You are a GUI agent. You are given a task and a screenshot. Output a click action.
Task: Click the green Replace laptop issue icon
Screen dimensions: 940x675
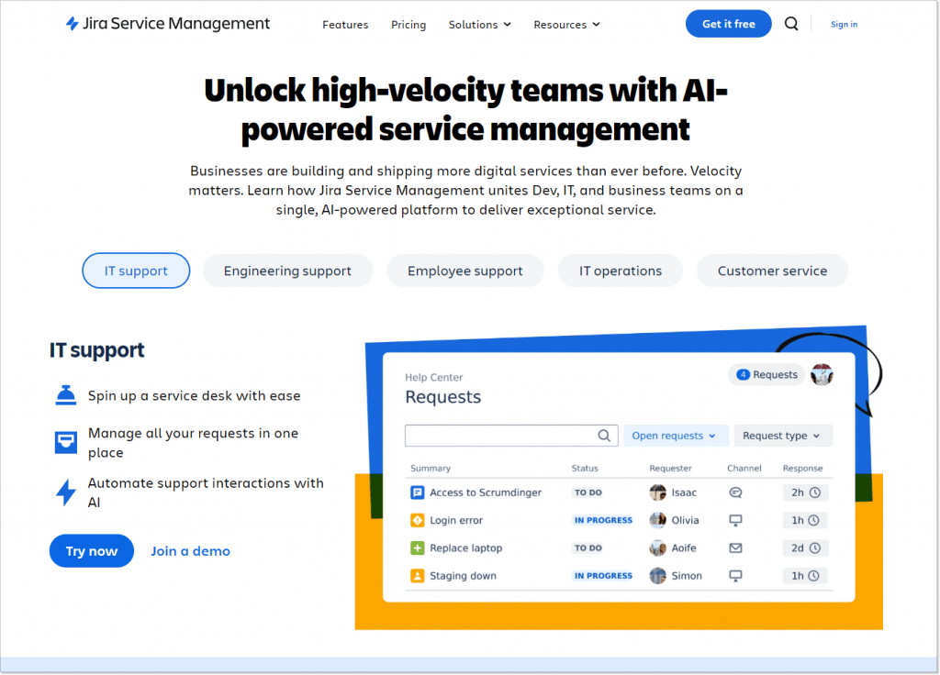[x=417, y=548]
